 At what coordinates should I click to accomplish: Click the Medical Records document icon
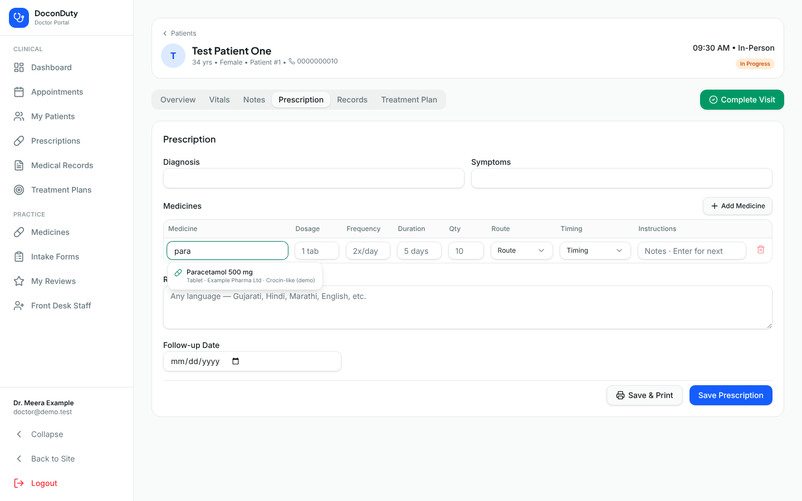click(19, 165)
